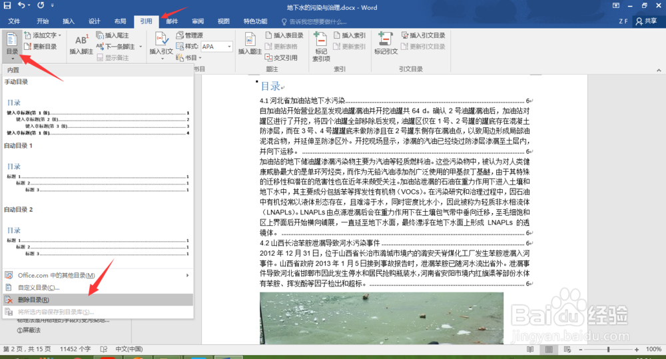Click the 共享 share button

tap(647, 21)
